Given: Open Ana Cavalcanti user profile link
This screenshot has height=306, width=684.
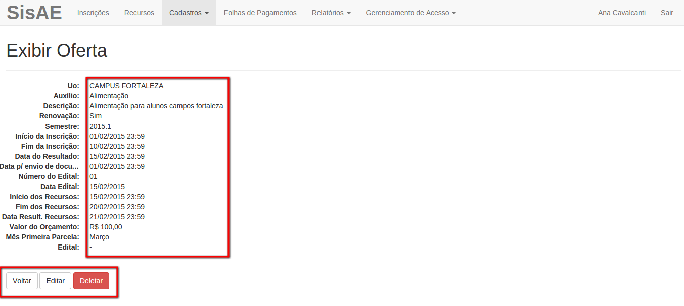Looking at the screenshot, I should (622, 13).
